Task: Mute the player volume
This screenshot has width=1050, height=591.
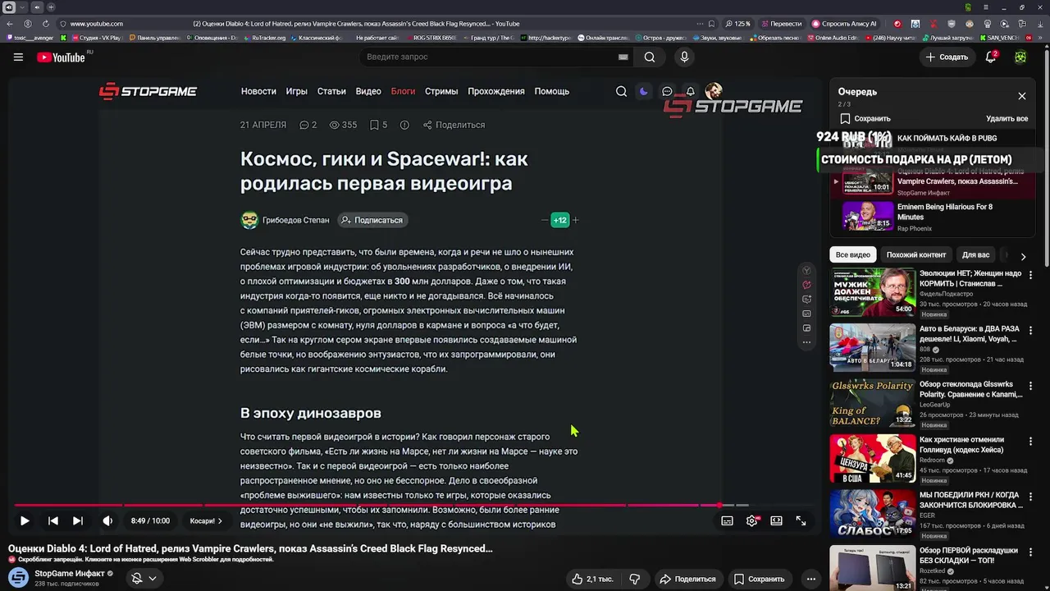Action: click(x=107, y=520)
